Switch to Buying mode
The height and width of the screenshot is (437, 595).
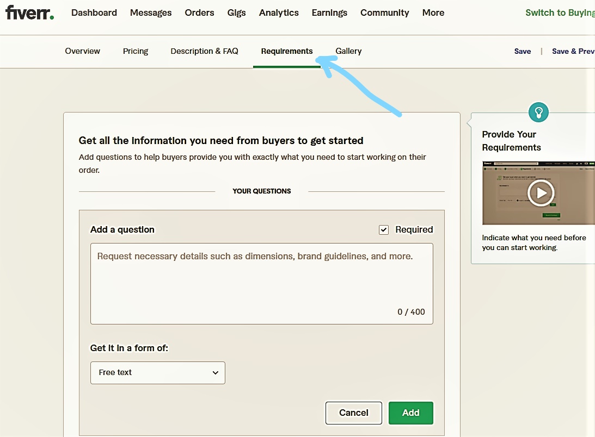(560, 13)
